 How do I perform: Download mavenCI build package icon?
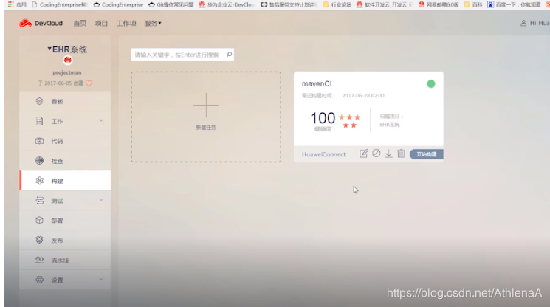pos(388,153)
